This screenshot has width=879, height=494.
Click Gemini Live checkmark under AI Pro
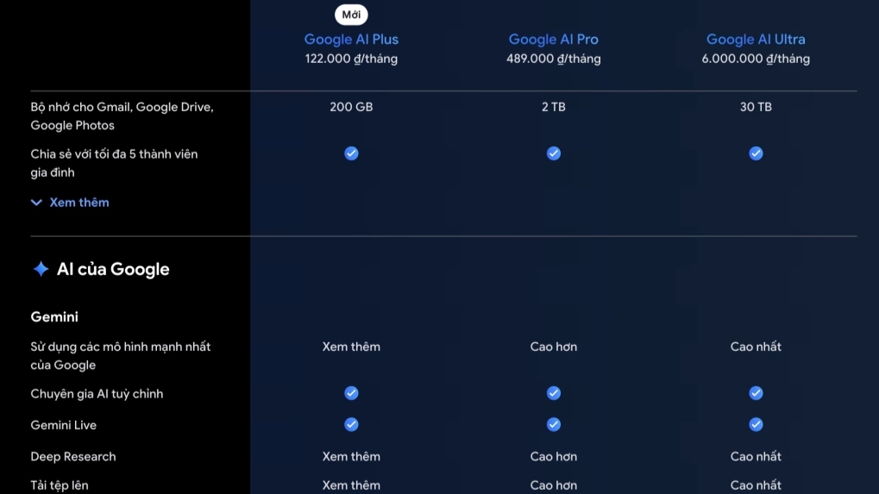point(554,425)
